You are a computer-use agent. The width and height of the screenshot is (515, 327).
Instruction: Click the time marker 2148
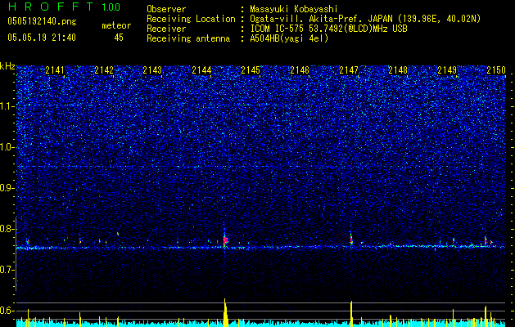click(398, 69)
